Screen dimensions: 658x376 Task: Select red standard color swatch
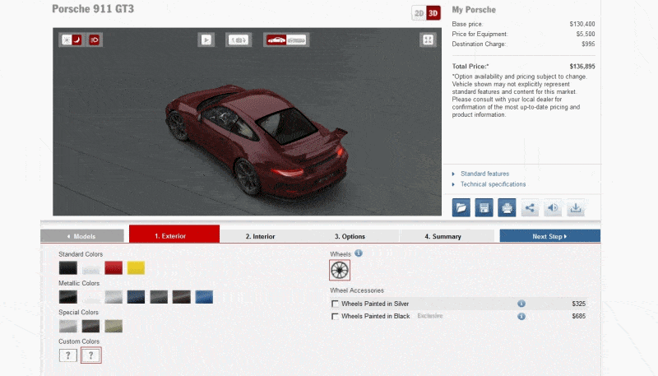tap(114, 267)
